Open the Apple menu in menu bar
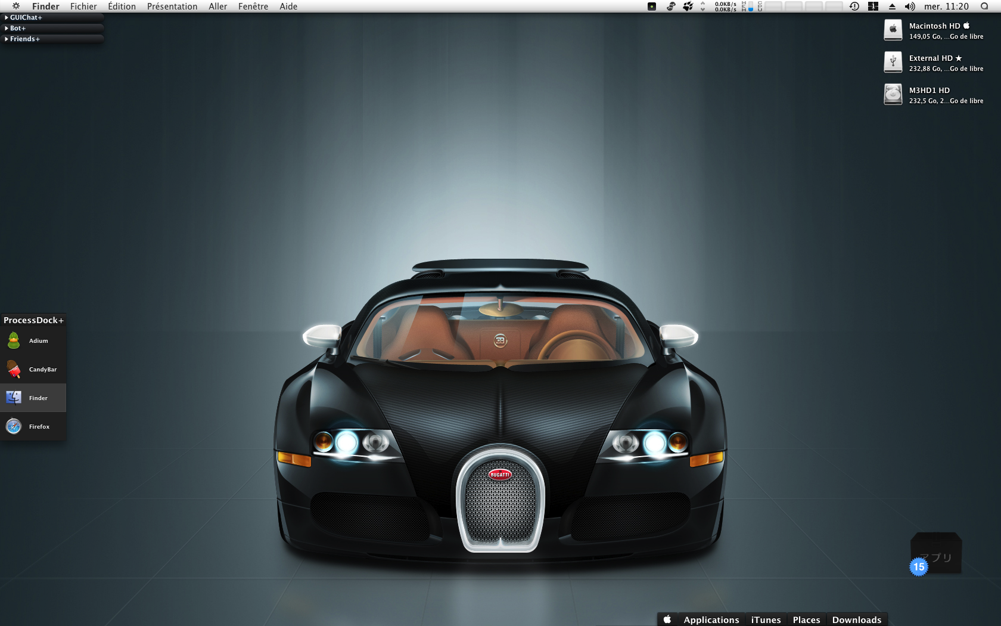Viewport: 1001px width, 626px height. (16, 6)
